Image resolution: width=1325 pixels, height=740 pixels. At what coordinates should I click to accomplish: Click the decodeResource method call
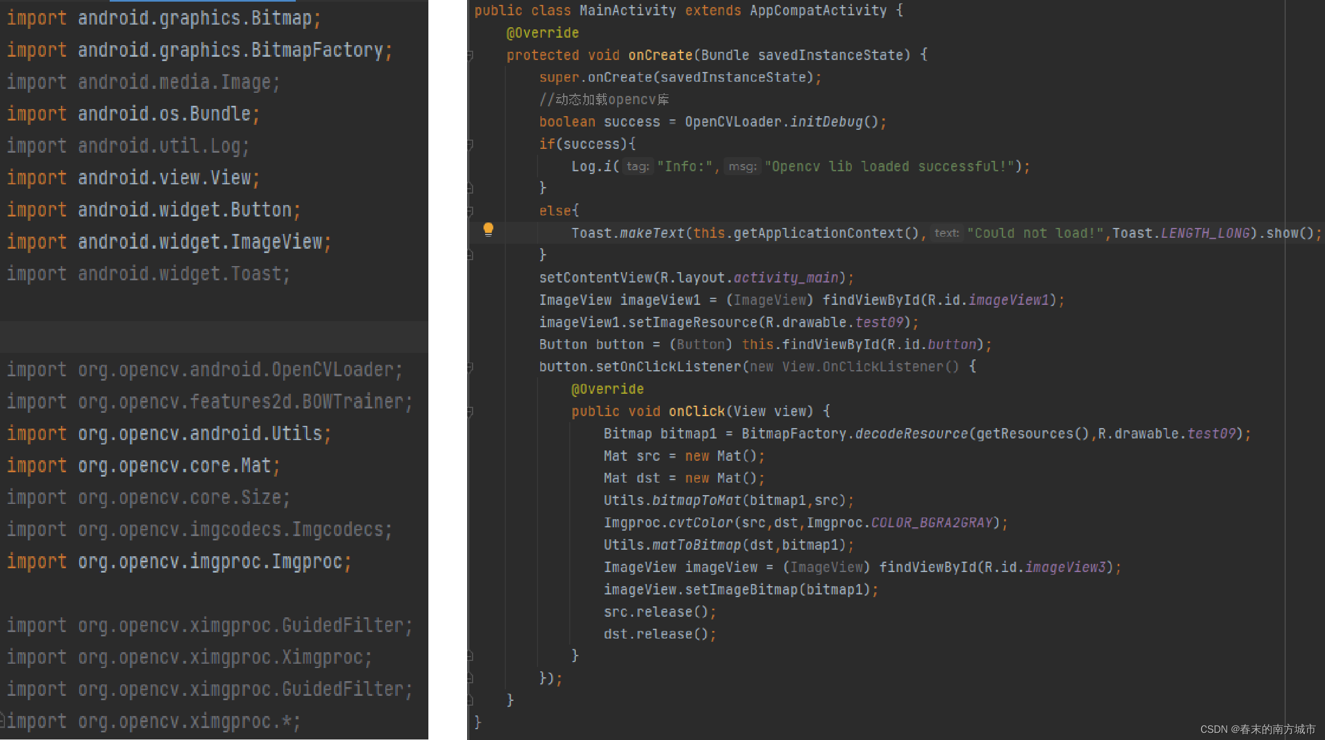coord(911,434)
